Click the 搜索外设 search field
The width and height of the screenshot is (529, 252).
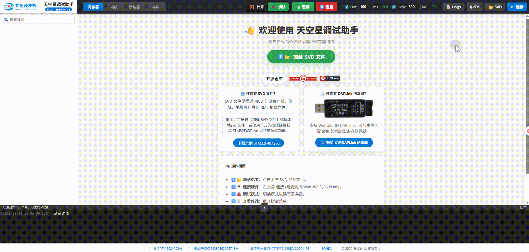click(38, 20)
